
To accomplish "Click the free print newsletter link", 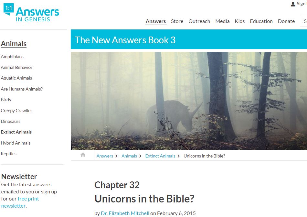I will 20,202.
